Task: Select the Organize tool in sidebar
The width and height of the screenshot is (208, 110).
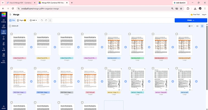Action: [x=4, y=32]
